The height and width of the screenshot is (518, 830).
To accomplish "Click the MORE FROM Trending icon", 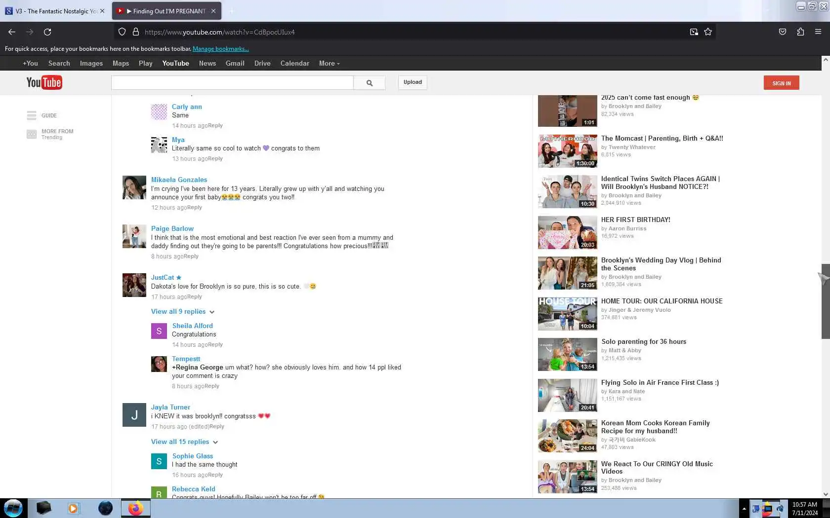I will tap(32, 134).
